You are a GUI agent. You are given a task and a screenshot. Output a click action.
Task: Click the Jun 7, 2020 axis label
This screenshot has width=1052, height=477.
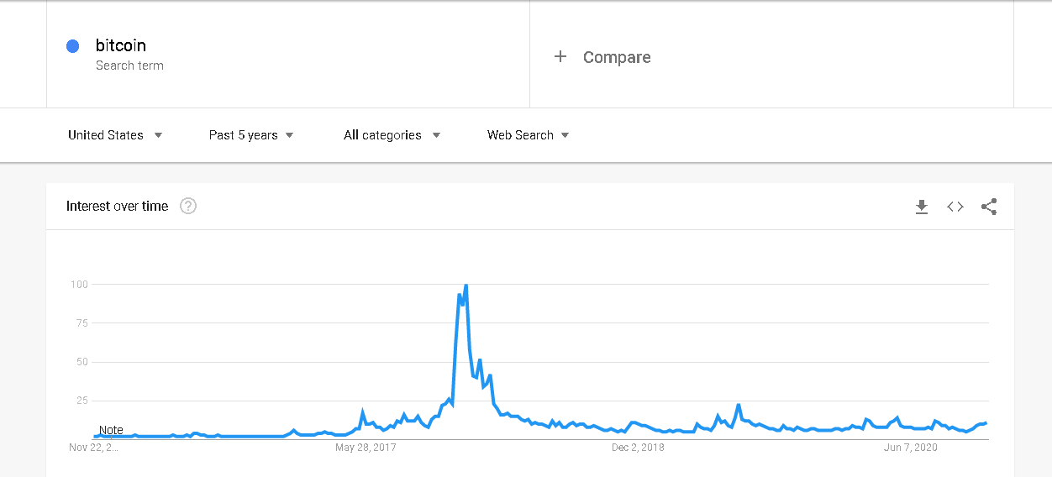pos(910,448)
